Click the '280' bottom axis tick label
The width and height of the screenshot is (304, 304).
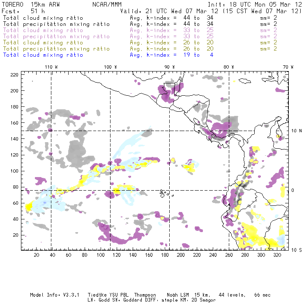coord(245,255)
